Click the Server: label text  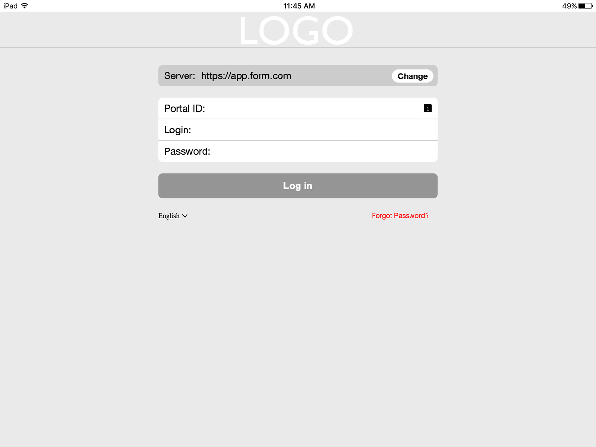pos(180,75)
